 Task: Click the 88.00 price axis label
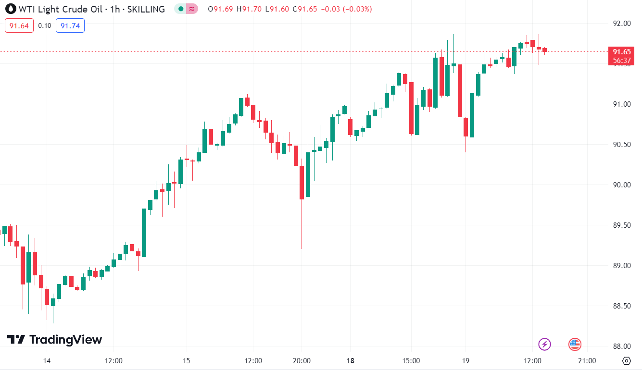(x=621, y=346)
